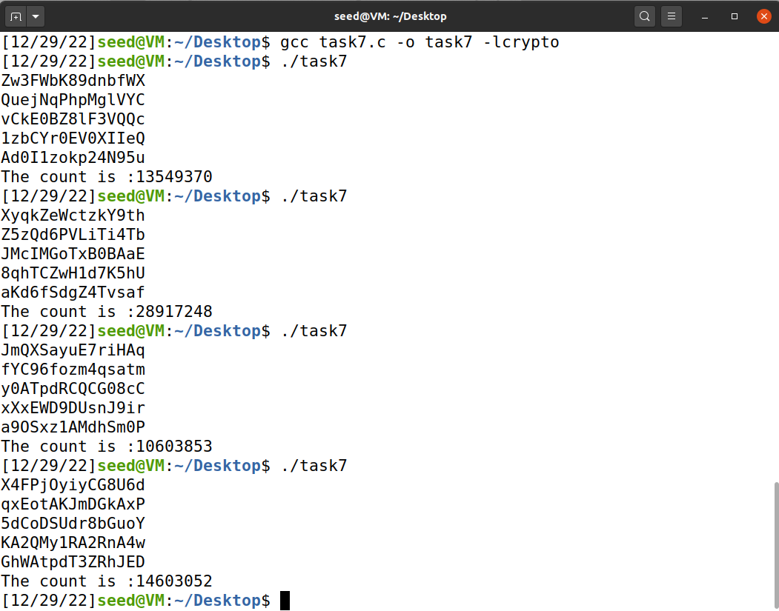Maximize the terminal window
This screenshot has height=611, width=779.
735,16
